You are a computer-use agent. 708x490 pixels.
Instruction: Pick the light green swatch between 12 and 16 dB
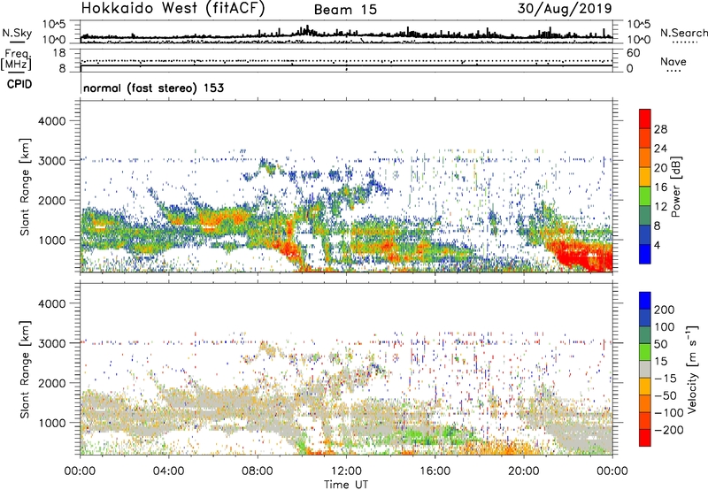pyautogui.click(x=645, y=196)
